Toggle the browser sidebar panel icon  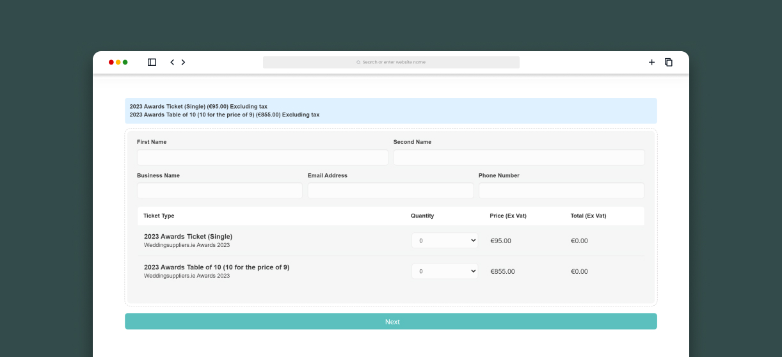152,62
